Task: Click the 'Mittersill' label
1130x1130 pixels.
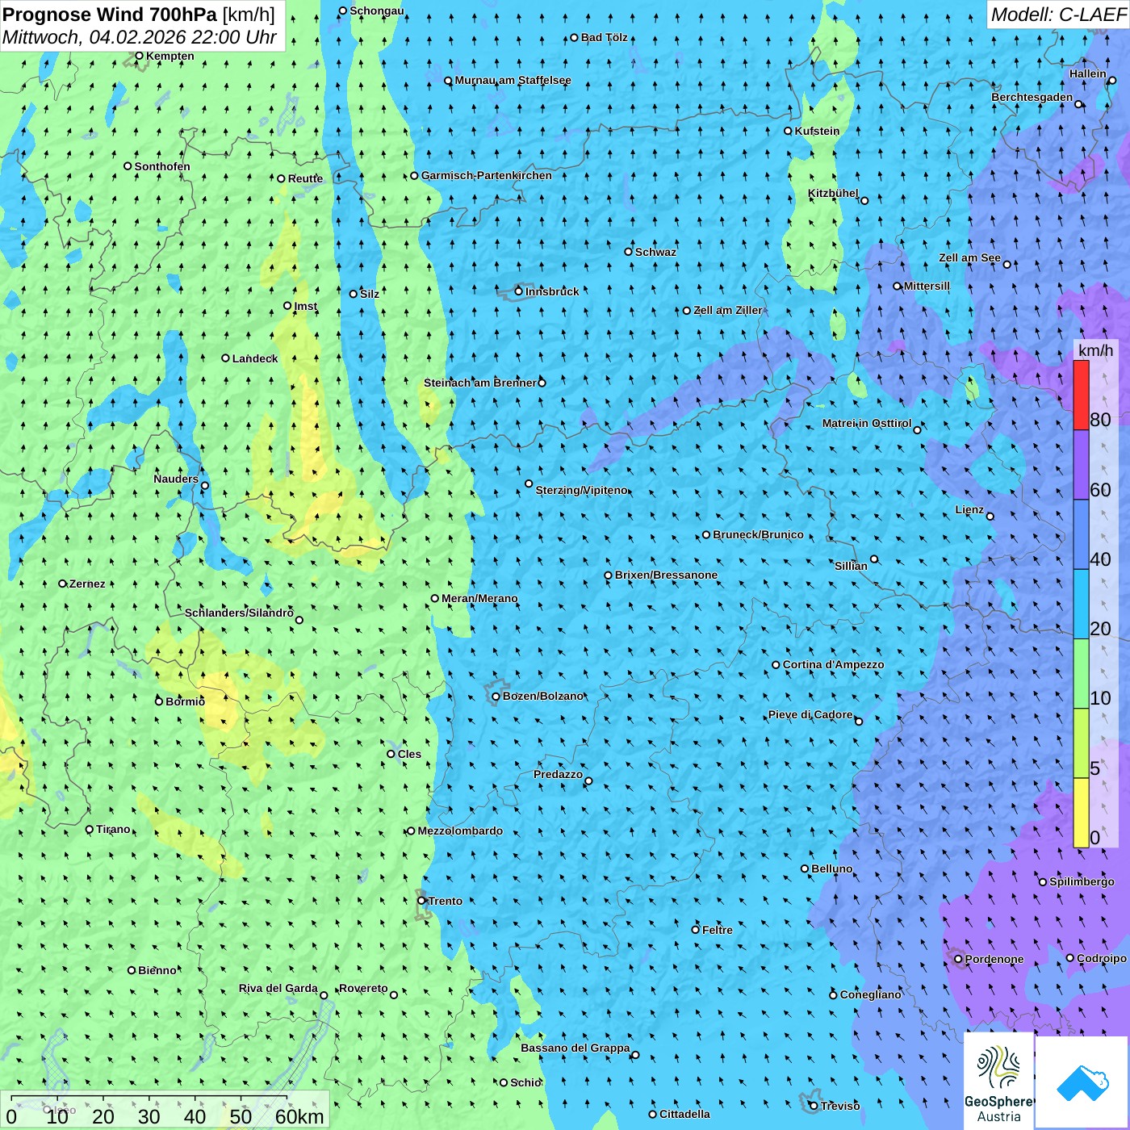Action: [x=927, y=286]
